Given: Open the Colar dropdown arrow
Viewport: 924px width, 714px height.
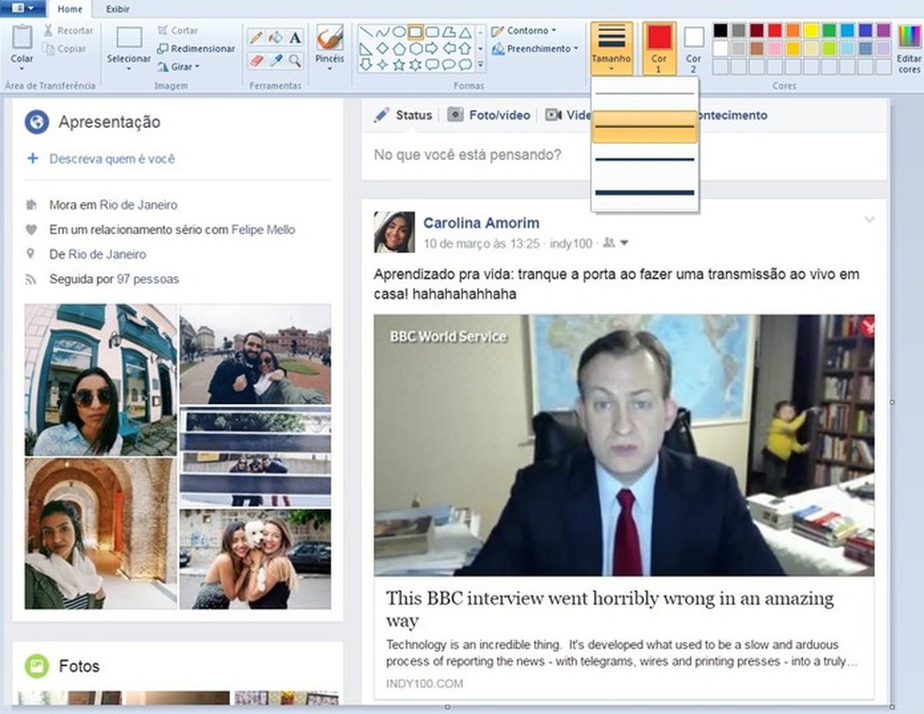Looking at the screenshot, I should point(22,70).
